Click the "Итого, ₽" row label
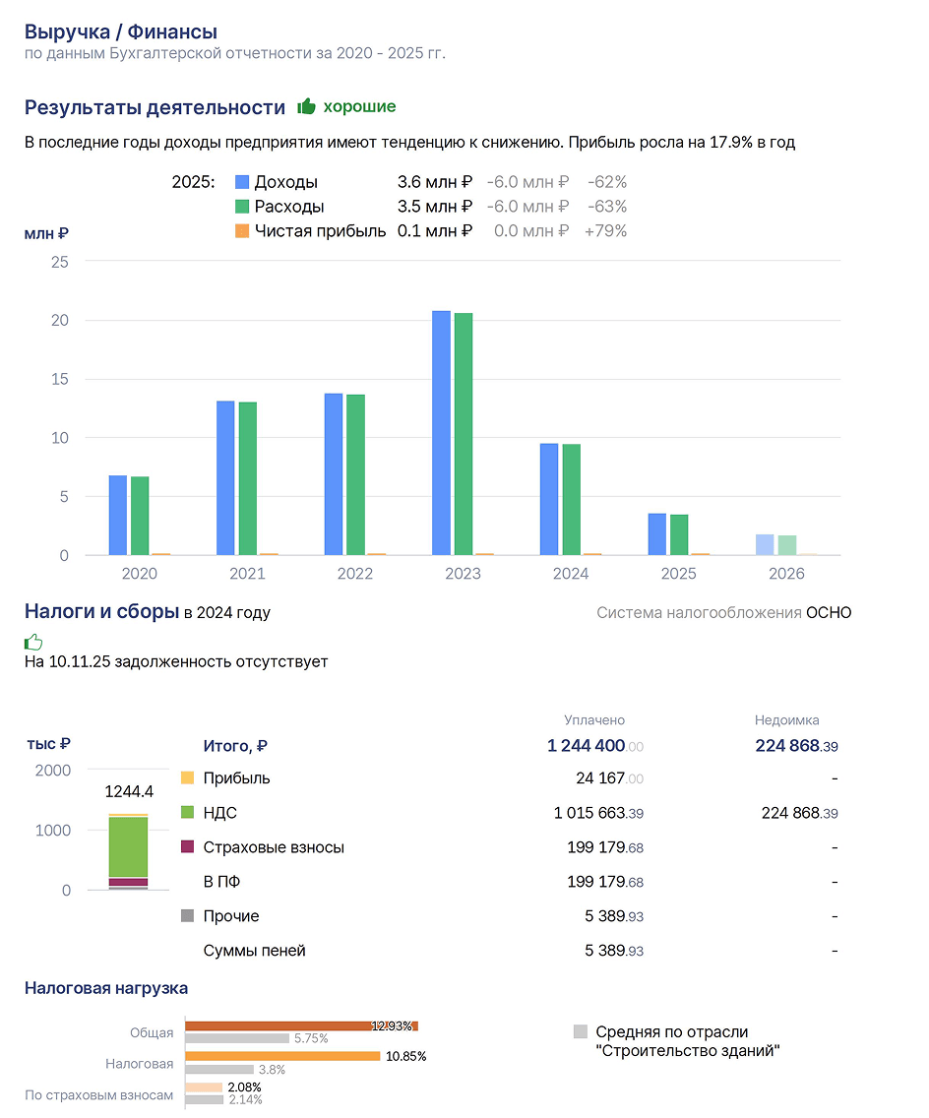The image size is (929, 1118). click(235, 746)
